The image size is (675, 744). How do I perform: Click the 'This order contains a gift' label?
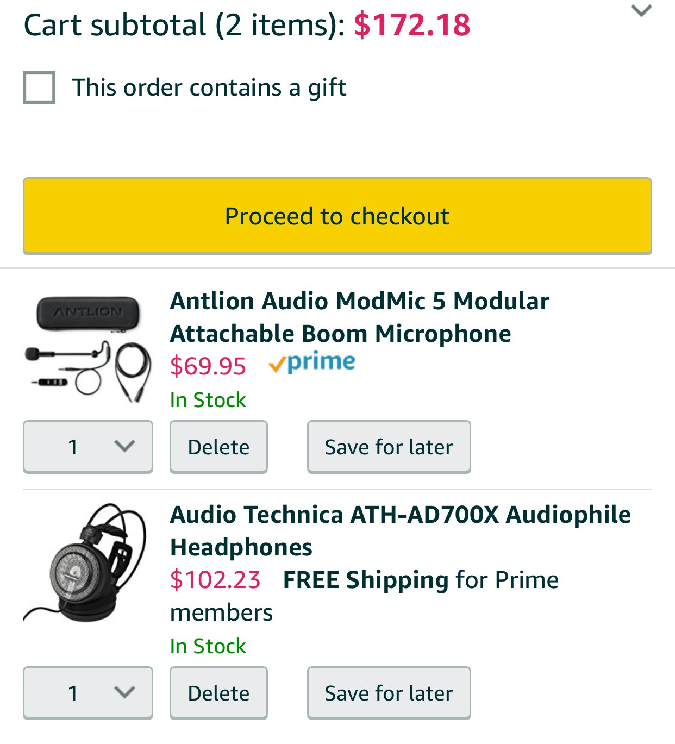[x=209, y=87]
